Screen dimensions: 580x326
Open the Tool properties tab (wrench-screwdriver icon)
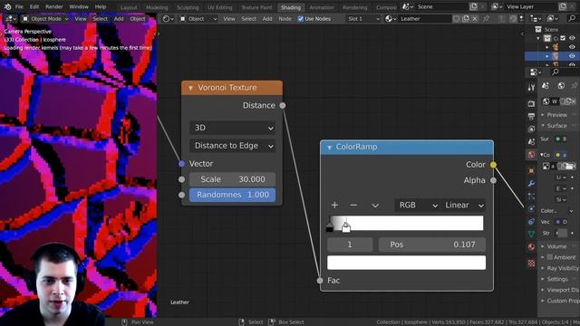coord(532,88)
